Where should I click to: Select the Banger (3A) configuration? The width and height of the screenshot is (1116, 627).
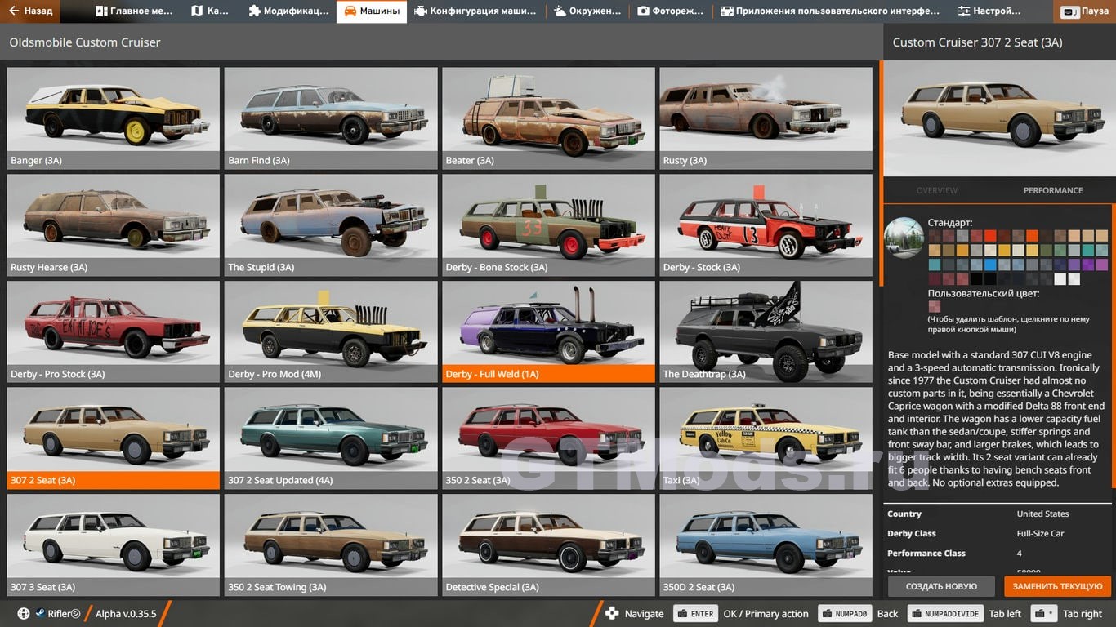pos(114,118)
